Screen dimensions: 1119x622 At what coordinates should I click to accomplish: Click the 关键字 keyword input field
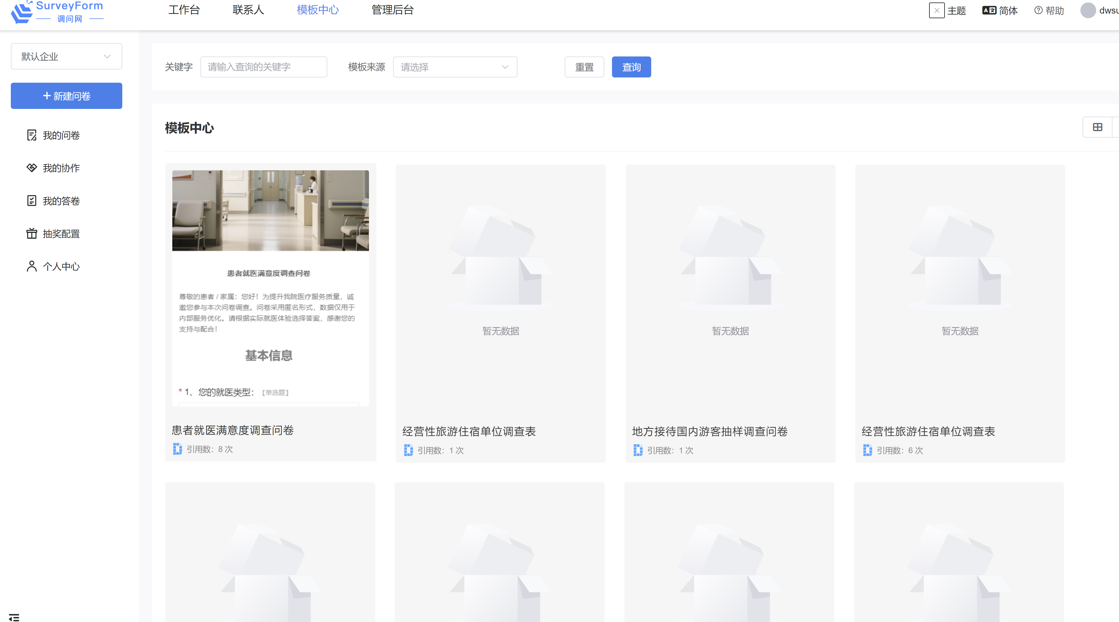[263, 67]
